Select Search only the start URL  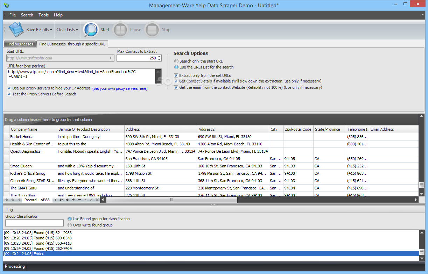coord(176,61)
